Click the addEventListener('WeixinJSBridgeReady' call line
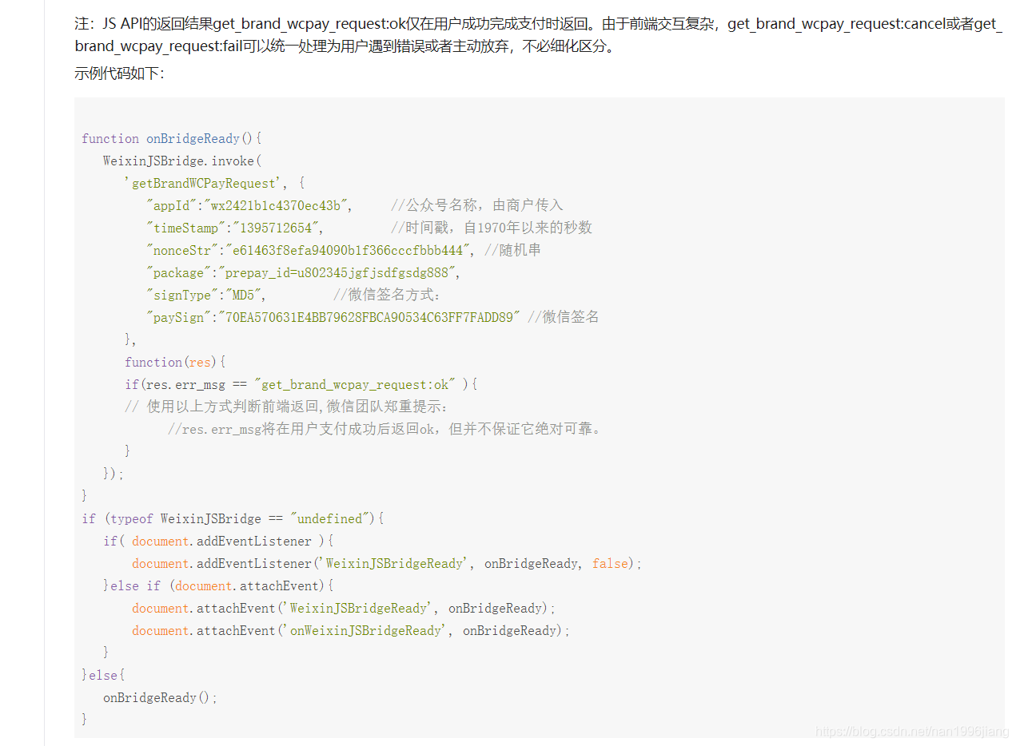This screenshot has height=746, width=1016. point(388,563)
